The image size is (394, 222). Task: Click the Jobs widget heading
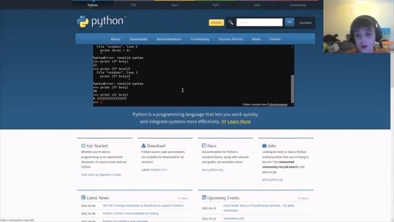coord(271,146)
